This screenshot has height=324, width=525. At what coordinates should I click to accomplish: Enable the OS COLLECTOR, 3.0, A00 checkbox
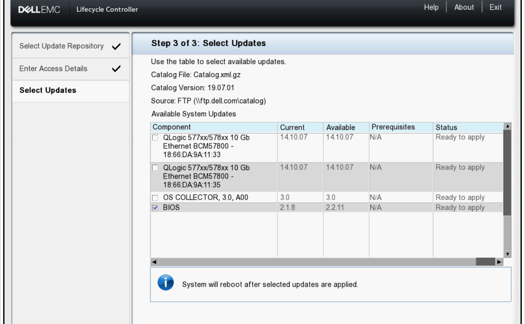tap(155, 198)
